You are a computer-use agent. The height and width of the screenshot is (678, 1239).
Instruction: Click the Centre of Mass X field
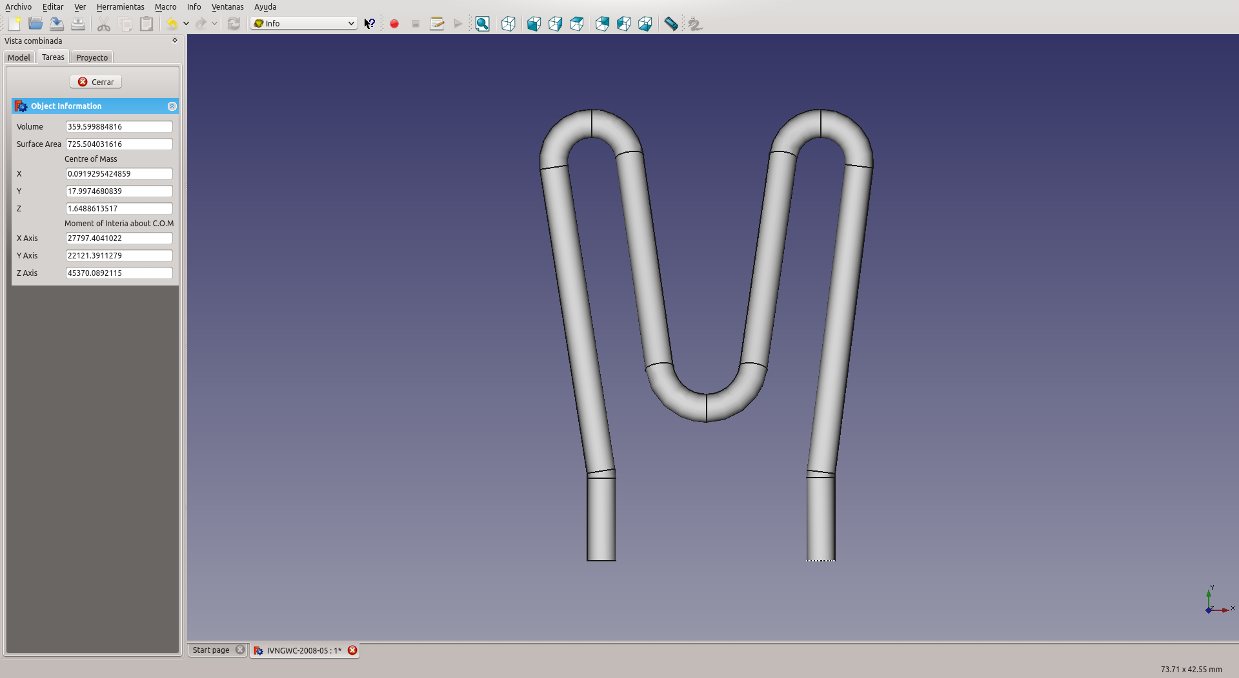tap(119, 174)
